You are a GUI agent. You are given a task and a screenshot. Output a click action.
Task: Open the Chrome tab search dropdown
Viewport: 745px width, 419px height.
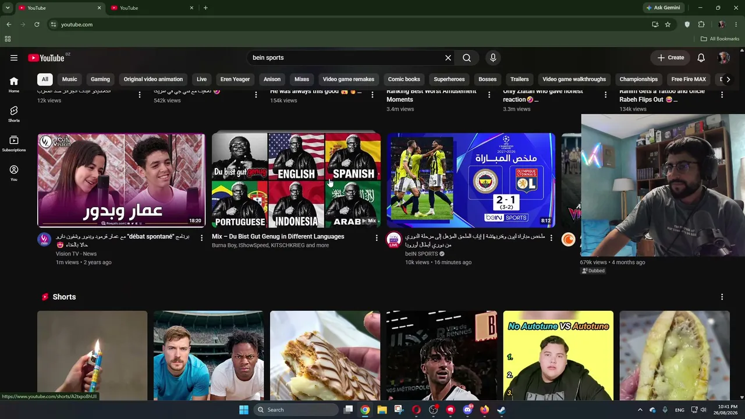point(8,8)
